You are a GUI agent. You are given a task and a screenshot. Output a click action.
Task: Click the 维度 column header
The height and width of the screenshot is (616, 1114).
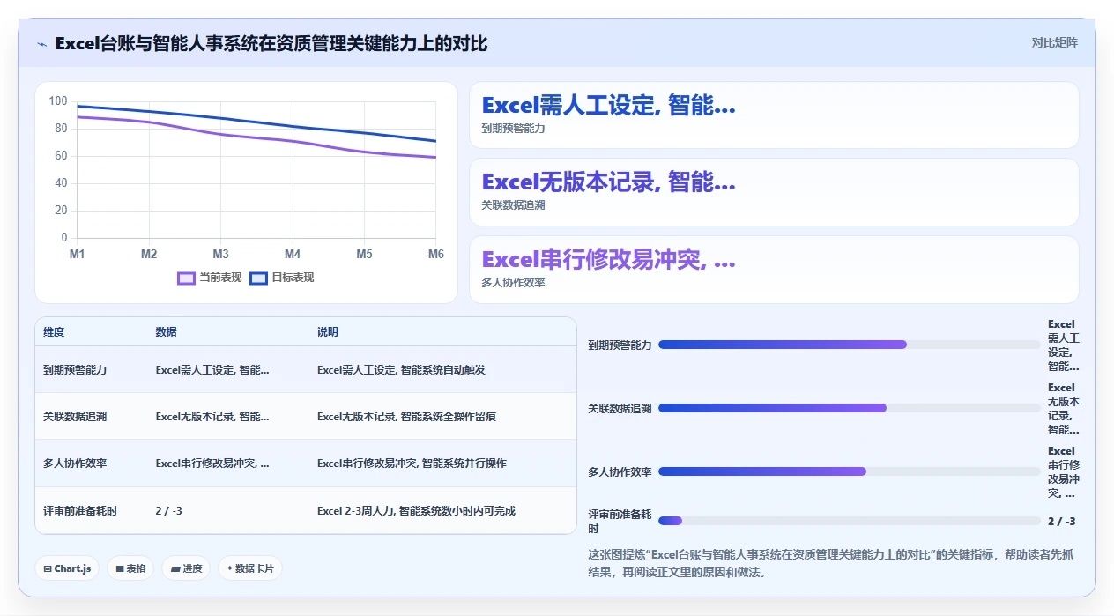tap(54, 332)
